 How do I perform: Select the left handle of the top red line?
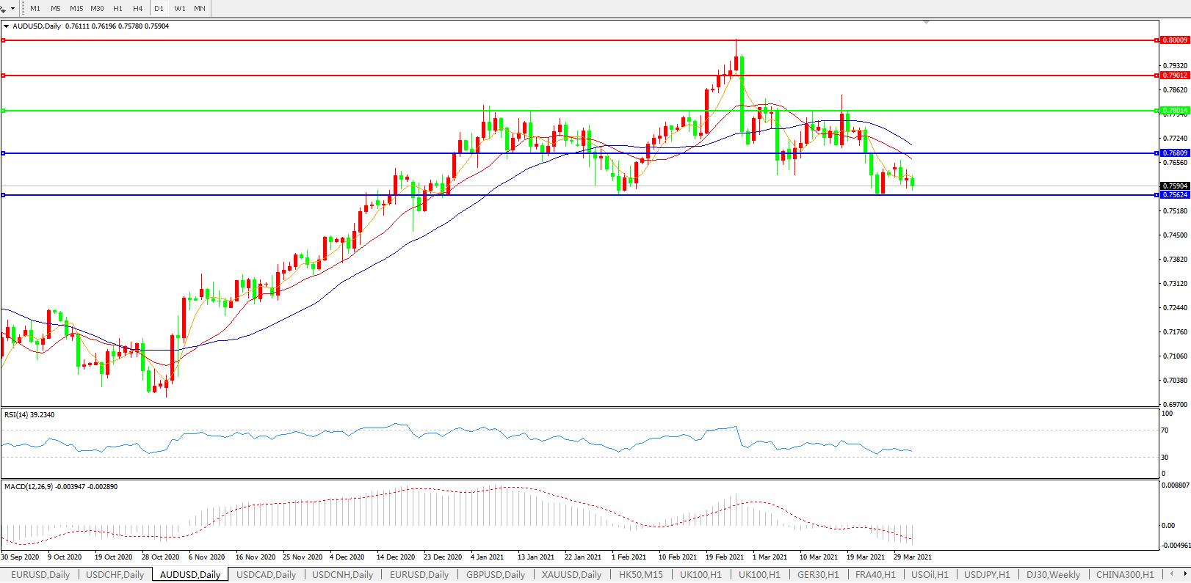tap(4, 40)
